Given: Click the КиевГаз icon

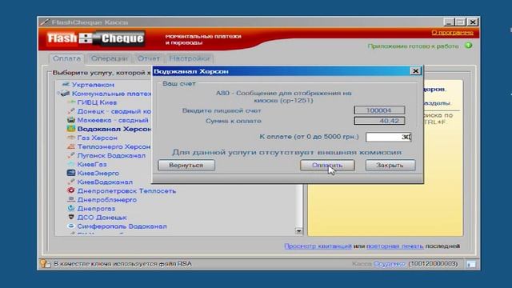Looking at the screenshot, I should (71, 164).
